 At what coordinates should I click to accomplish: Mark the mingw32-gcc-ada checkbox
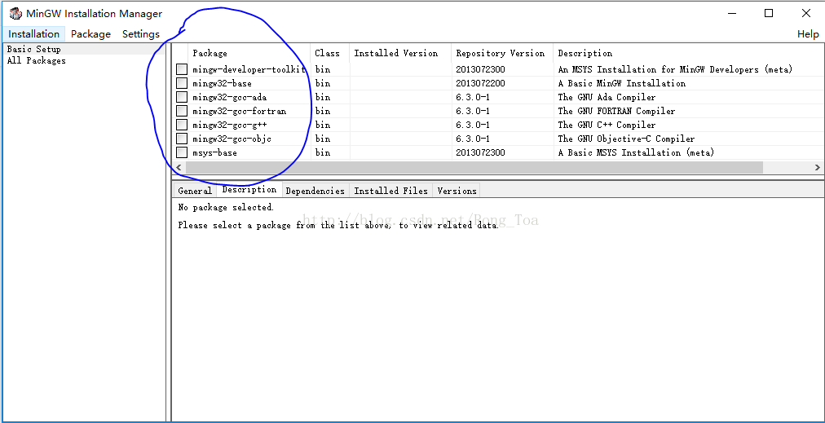182,97
